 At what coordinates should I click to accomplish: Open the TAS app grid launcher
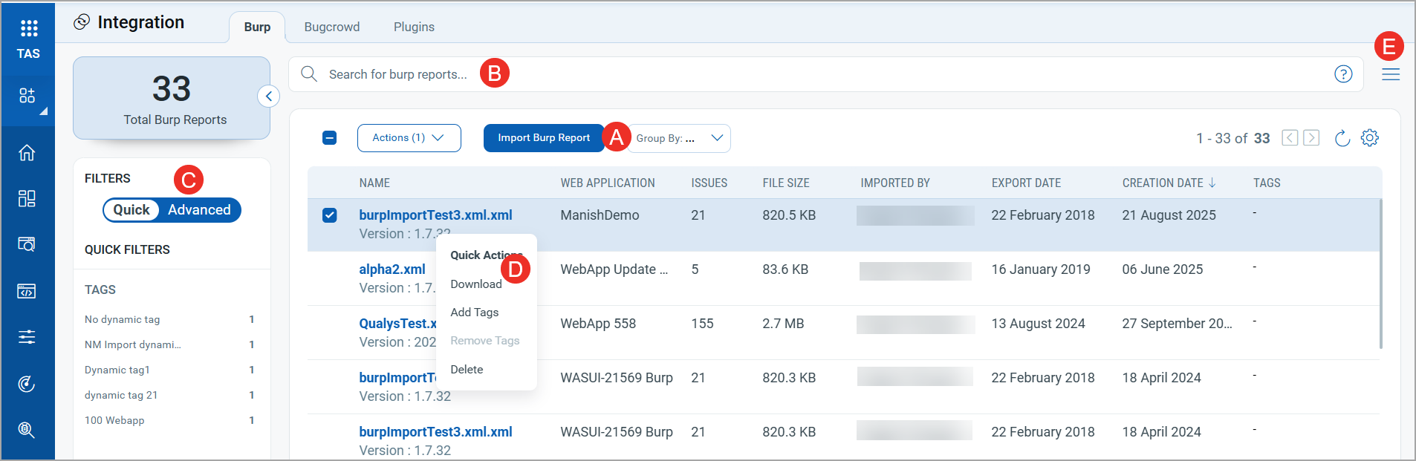point(28,29)
